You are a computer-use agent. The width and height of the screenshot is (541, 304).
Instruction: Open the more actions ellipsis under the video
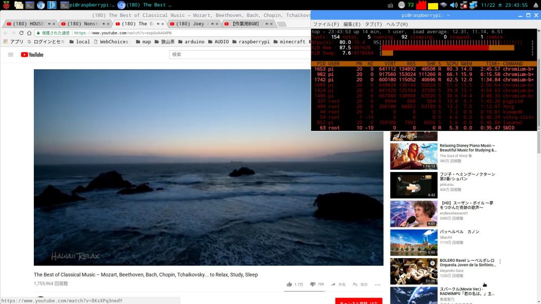click(378, 284)
